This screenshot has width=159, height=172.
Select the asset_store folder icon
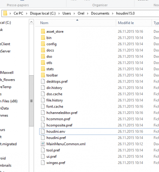pos(43,31)
